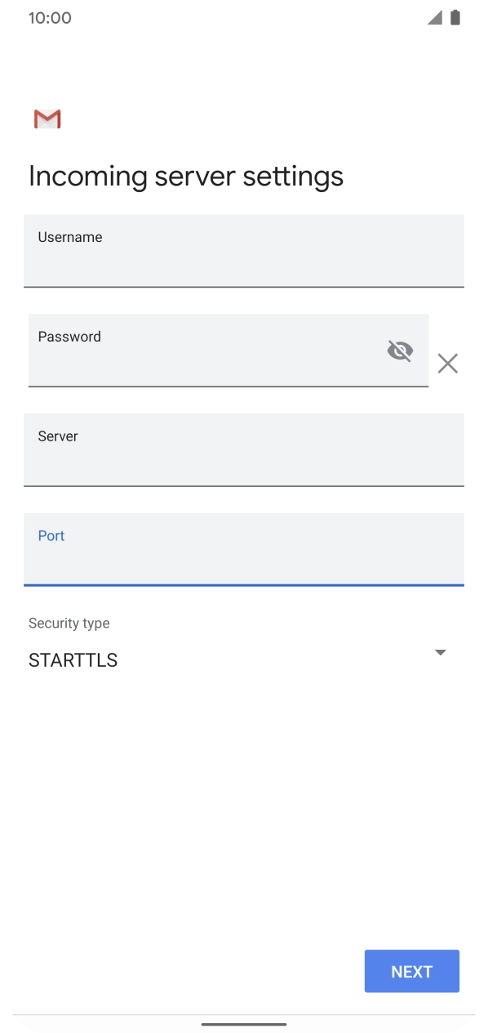Tap the bottom navigation gesture handle
The height and width of the screenshot is (1033, 488).
click(x=244, y=1023)
